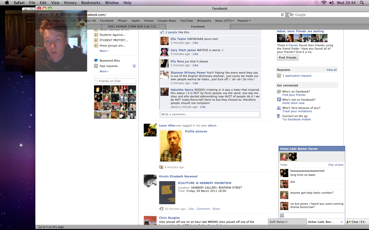Expand More under groups list
This screenshot has height=230, width=369.
click(104, 51)
